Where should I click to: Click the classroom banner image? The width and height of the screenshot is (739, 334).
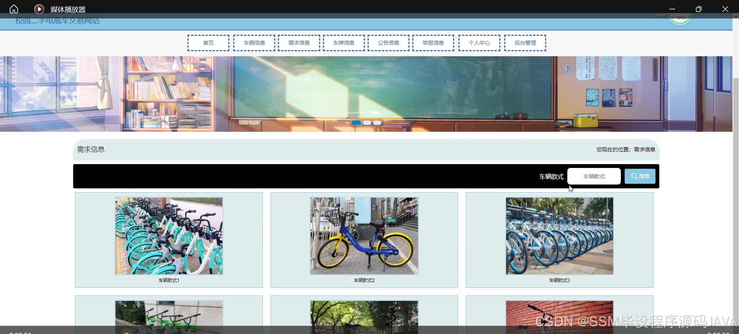tap(366, 94)
